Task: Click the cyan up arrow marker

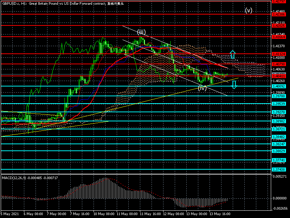Action: (x=233, y=54)
